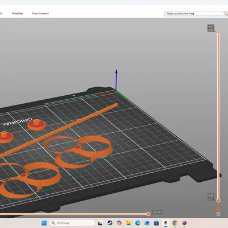Click the top layer height label
The width and height of the screenshot is (228, 228).
211,28
